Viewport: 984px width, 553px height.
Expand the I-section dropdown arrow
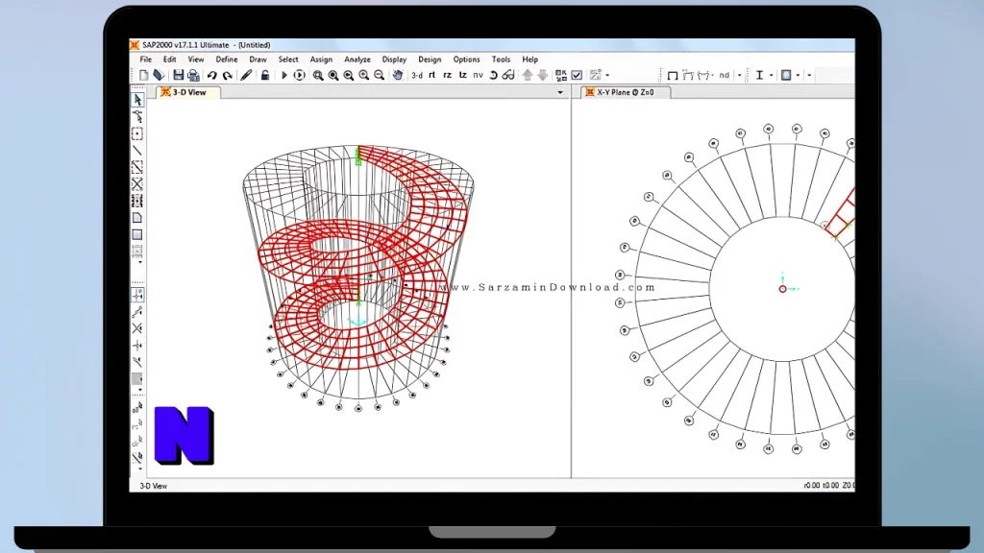click(772, 75)
